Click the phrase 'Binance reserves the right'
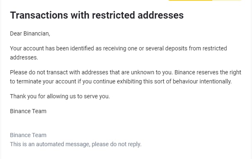 208,72
